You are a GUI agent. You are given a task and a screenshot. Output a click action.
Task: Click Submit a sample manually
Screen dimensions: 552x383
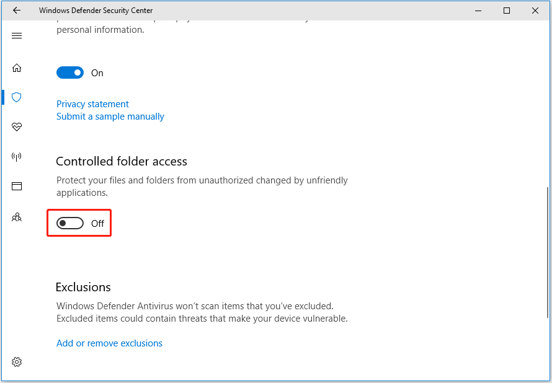(110, 117)
